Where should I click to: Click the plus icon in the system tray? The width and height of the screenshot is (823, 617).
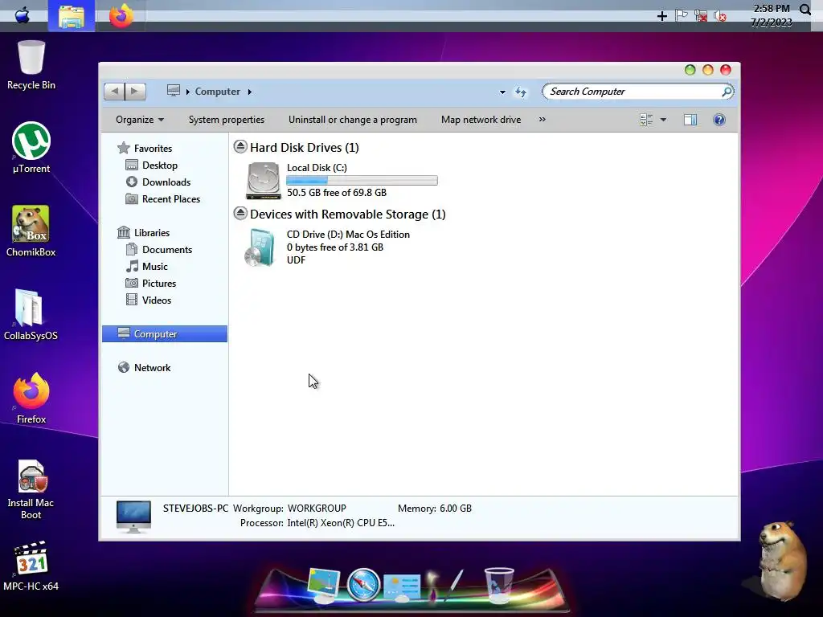(662, 16)
